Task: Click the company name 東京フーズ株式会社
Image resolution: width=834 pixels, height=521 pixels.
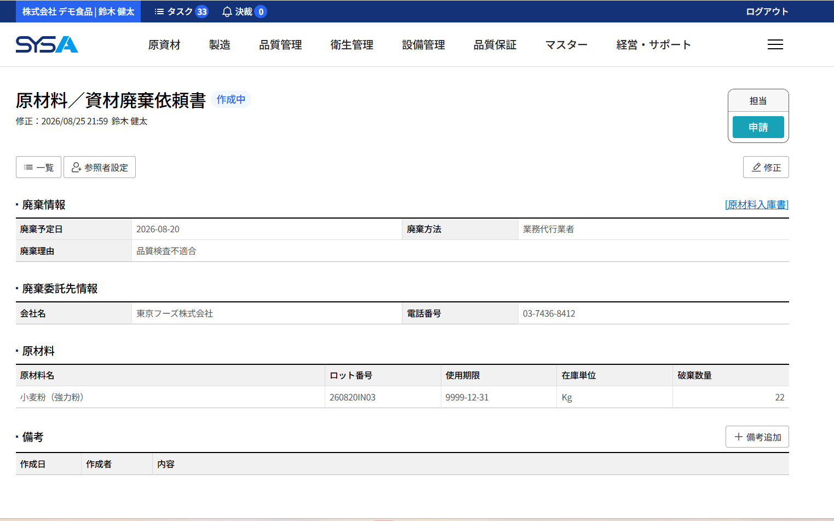Action: pos(175,313)
